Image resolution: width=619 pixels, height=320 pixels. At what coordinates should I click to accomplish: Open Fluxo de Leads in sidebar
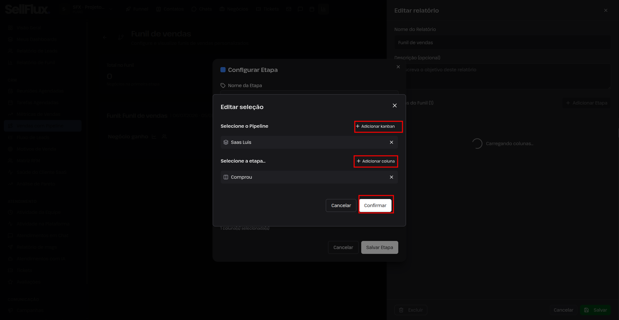point(43,137)
